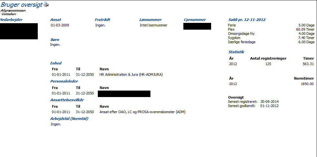
Task: Click the Senest registreret date 30-09-2014
Action: point(270,102)
